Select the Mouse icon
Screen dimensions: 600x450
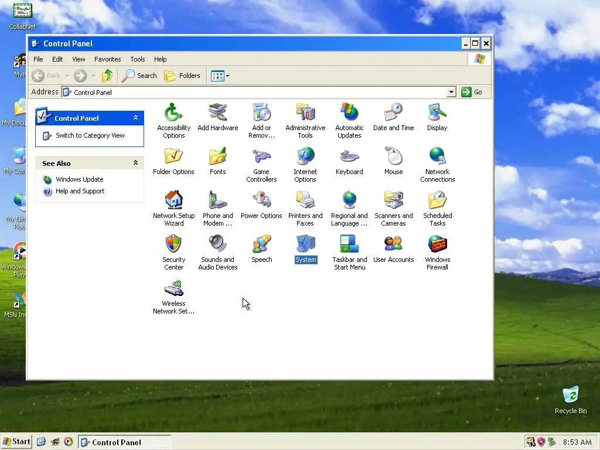(393, 161)
